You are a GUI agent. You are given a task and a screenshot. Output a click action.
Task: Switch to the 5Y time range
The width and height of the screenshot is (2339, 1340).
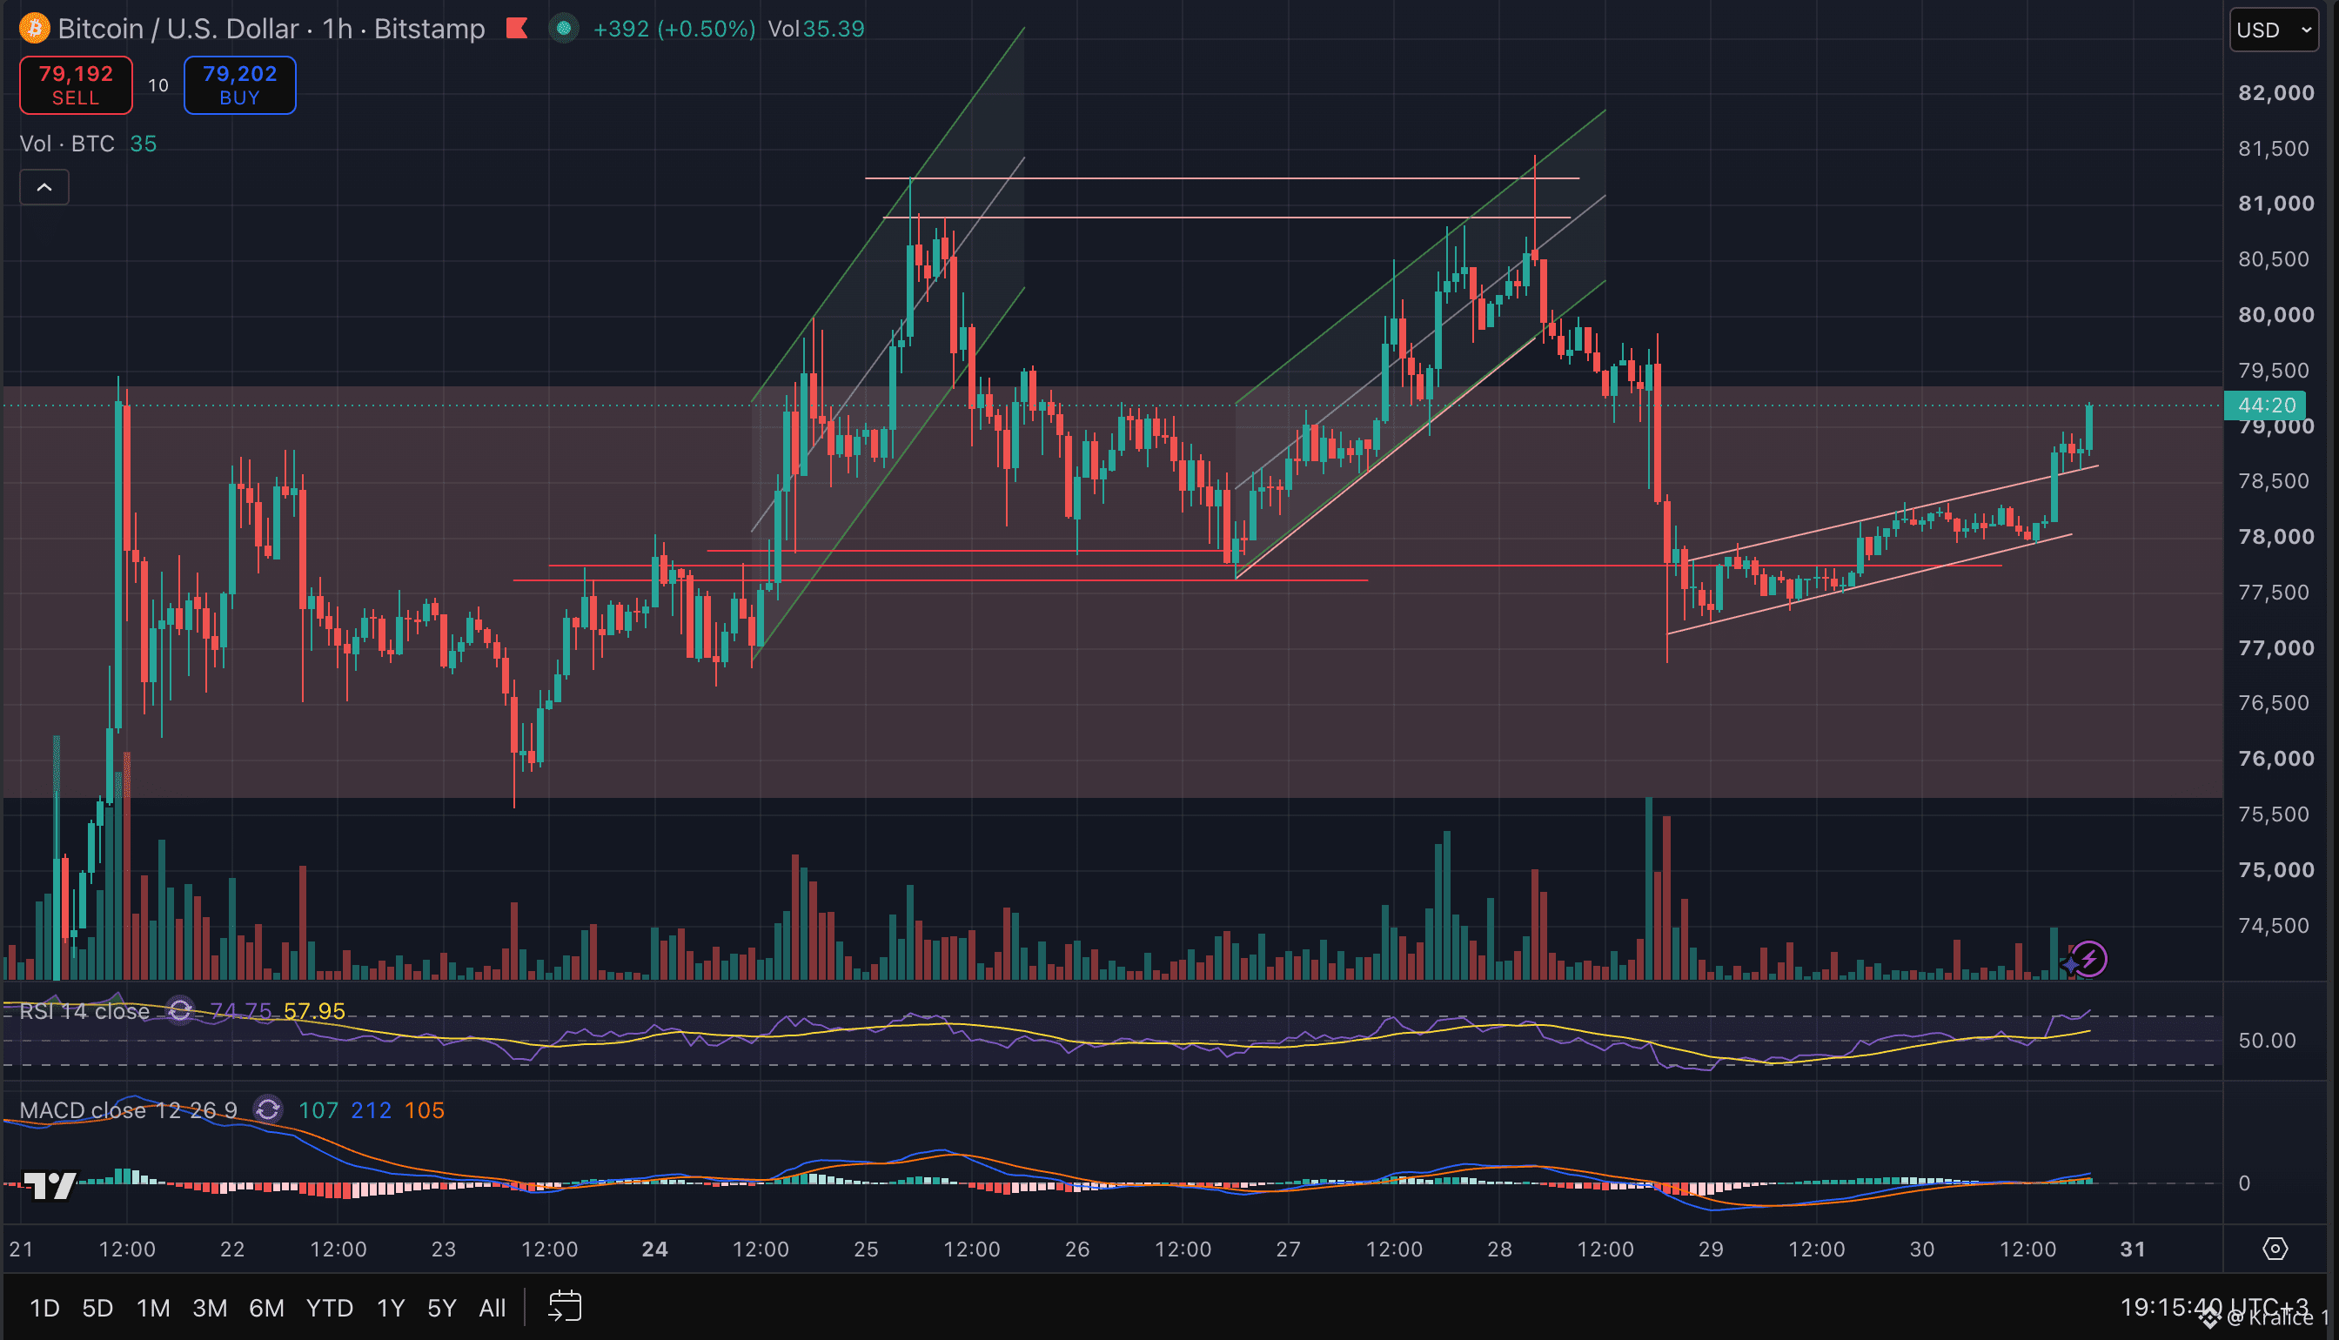tap(442, 1307)
